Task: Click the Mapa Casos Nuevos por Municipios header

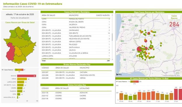Action: click(149, 12)
